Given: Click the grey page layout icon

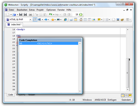Looking at the screenshot, I should tap(107, 20).
